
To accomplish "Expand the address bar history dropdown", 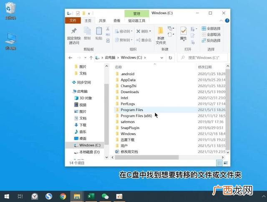I will pos(162,58).
